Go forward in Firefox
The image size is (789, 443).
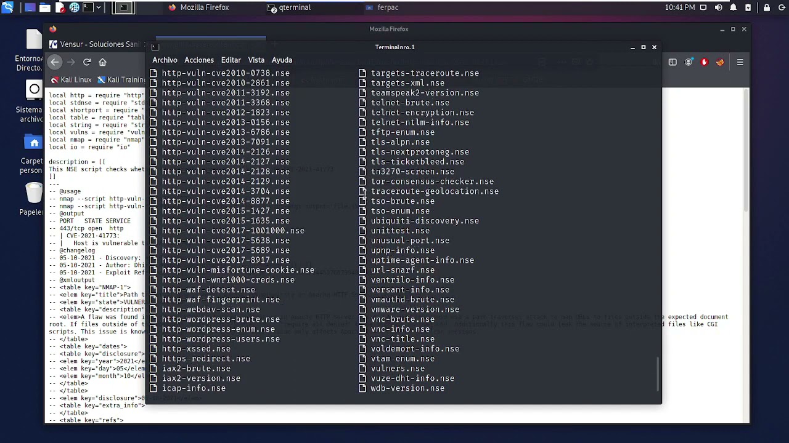(x=71, y=62)
